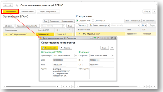
Task: Sort by ИНН column header in Организации ЕГАИС
Action: coord(63,30)
